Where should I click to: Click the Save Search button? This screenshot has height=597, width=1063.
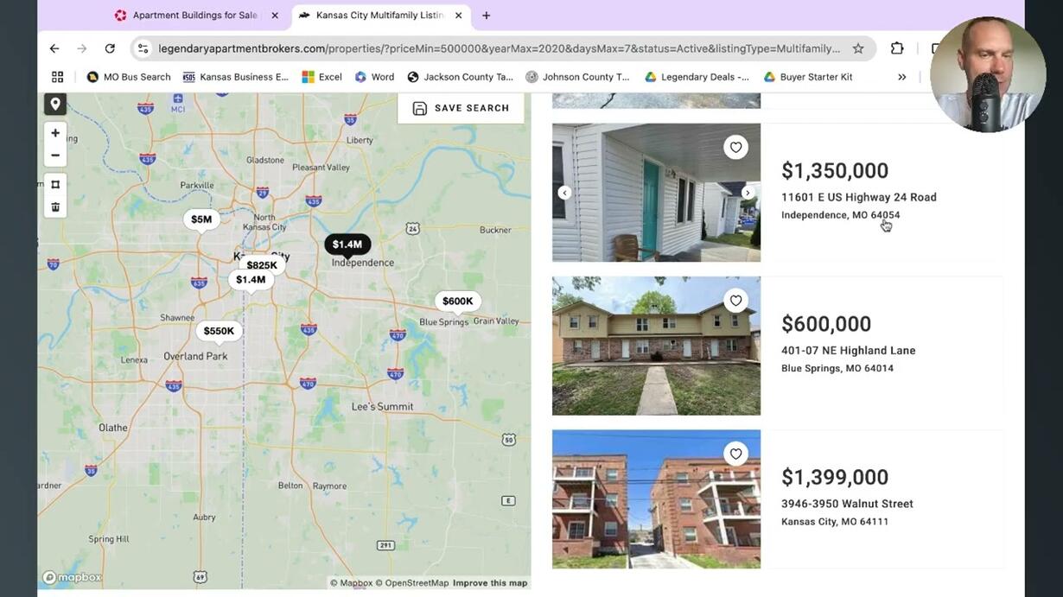click(461, 108)
